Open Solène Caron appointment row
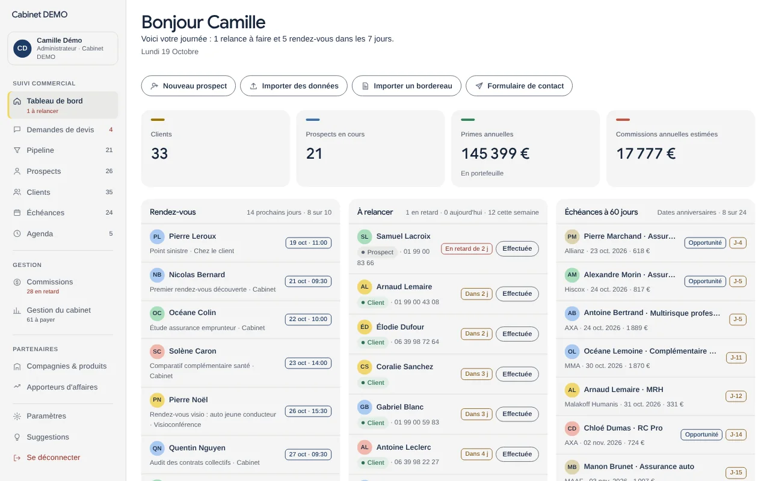This screenshot has width=770, height=481. click(x=241, y=363)
